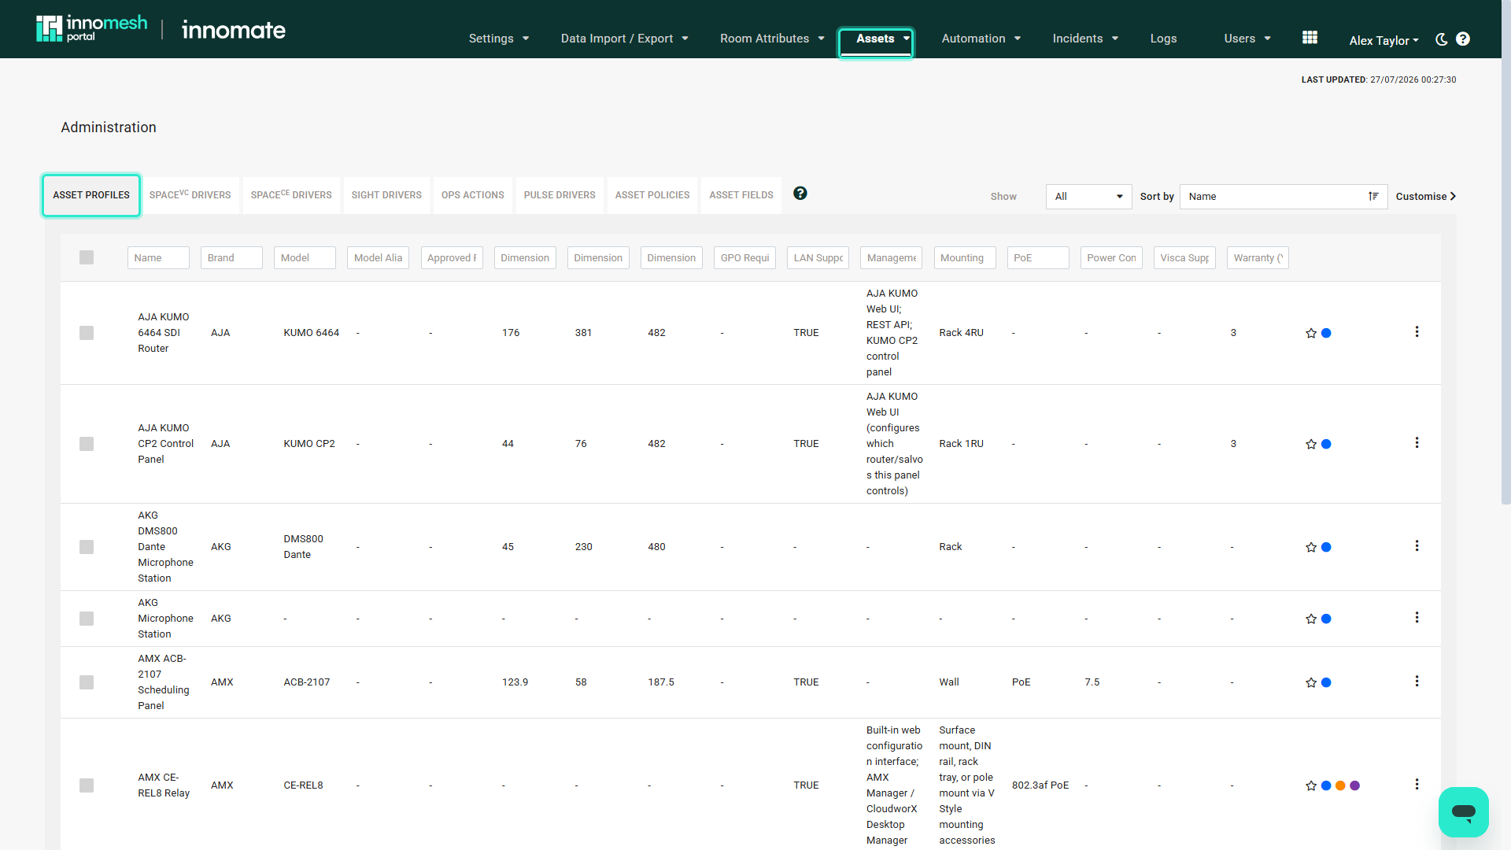The height and width of the screenshot is (850, 1511).
Task: Open more options for ACB-2107 row
Action: point(1417,682)
